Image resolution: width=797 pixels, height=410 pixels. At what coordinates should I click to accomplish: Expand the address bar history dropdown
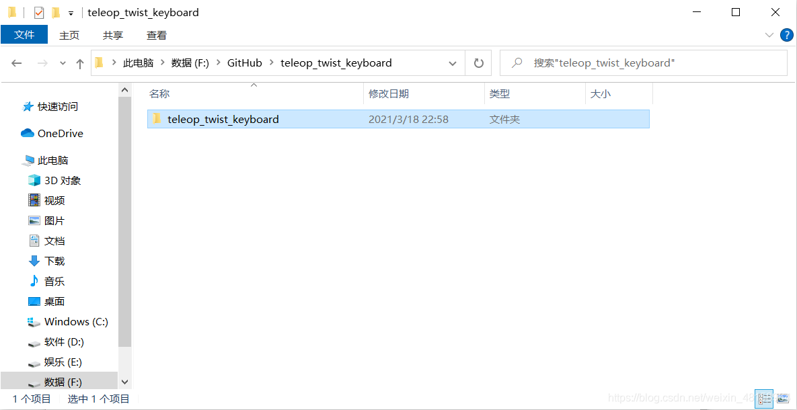coord(453,63)
